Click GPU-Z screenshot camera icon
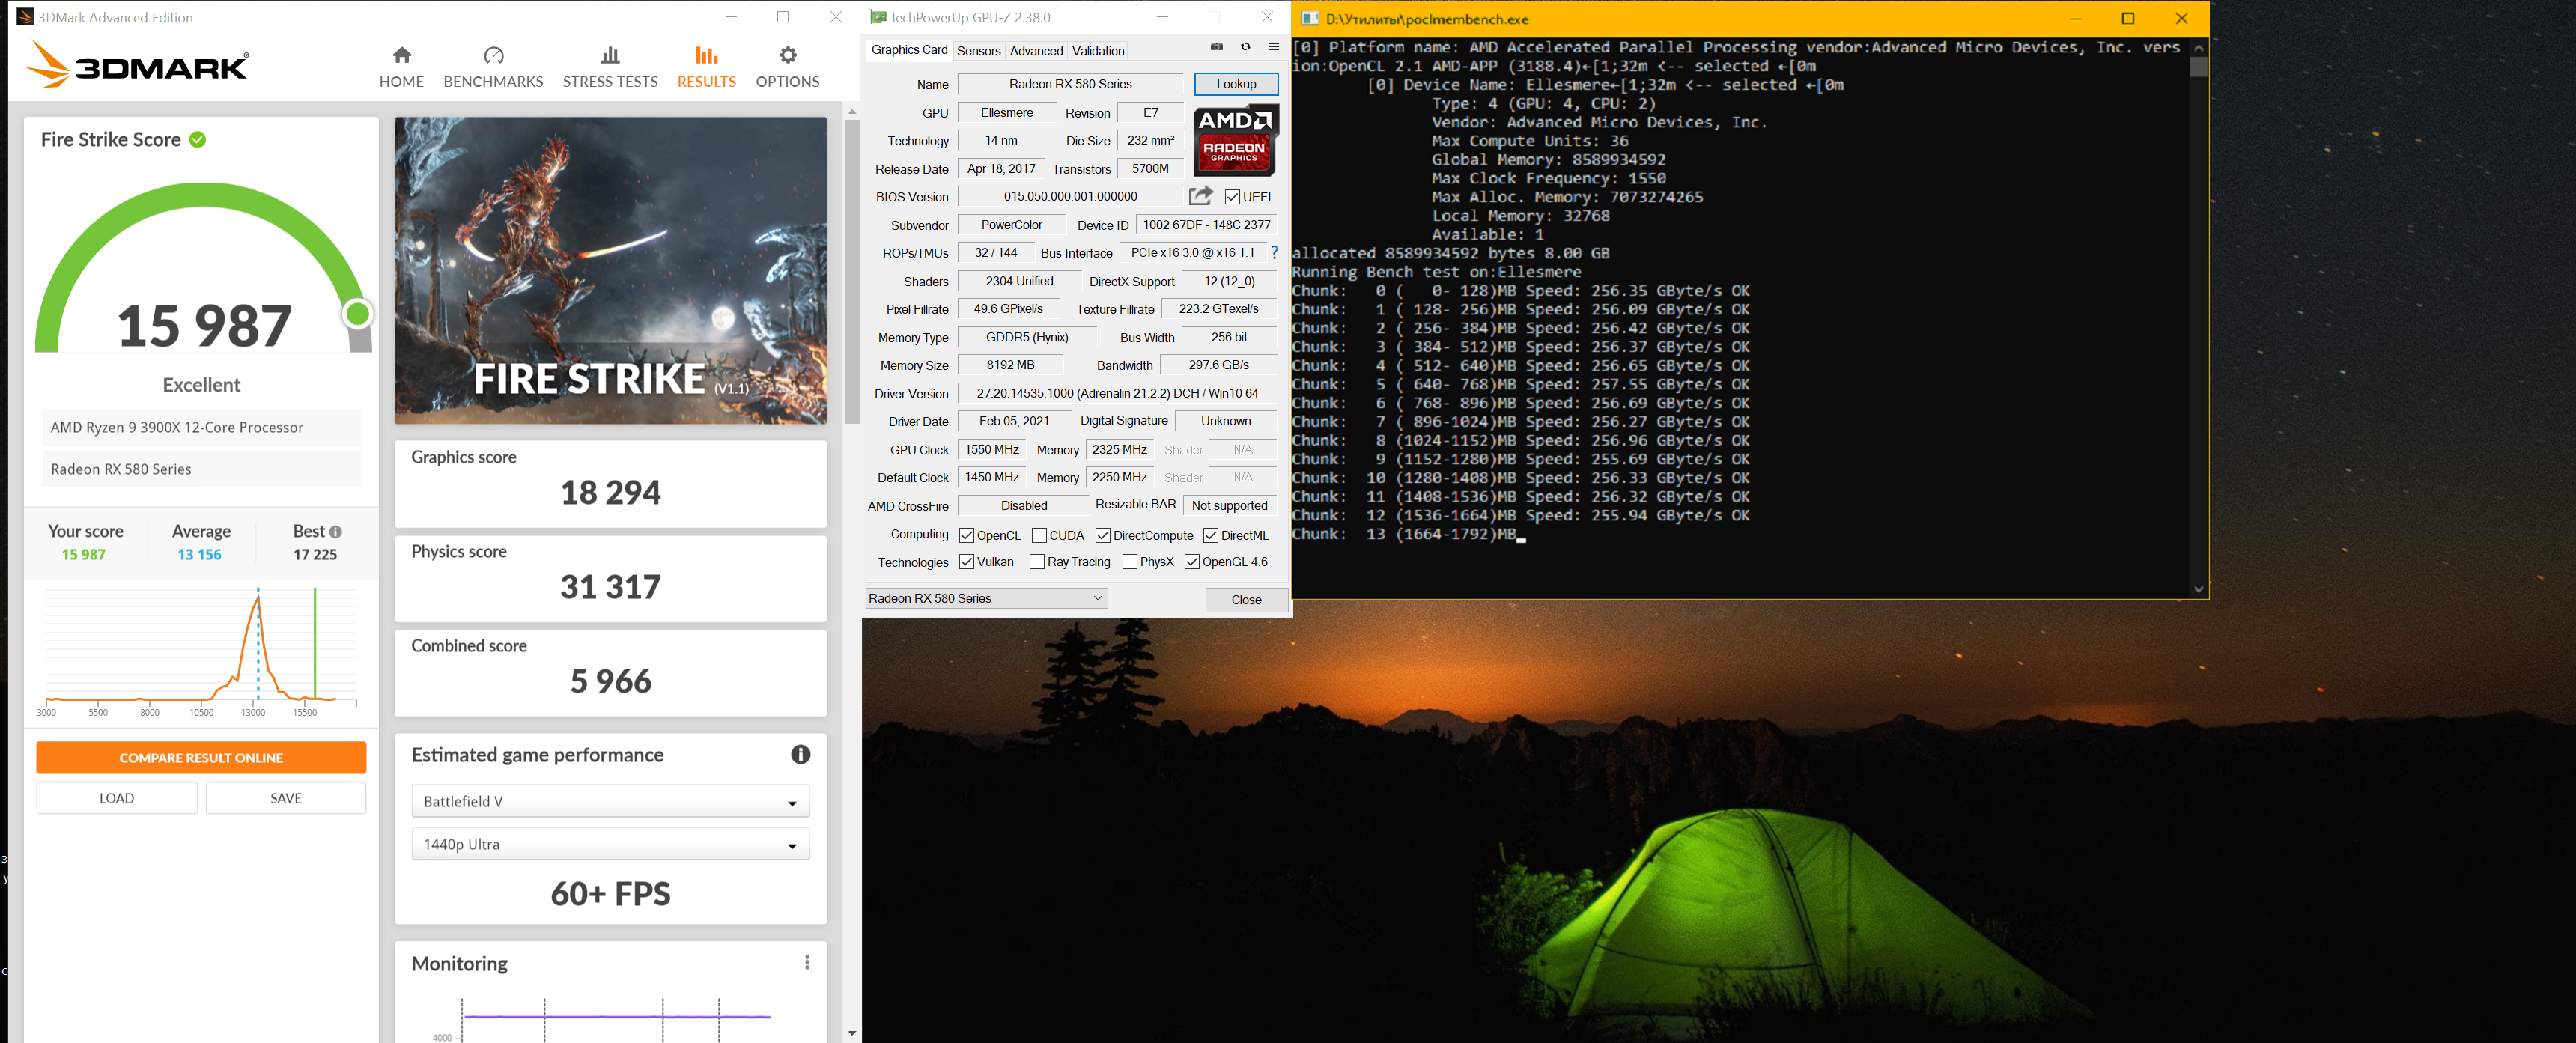The width and height of the screenshot is (2576, 1043). pos(1216,47)
